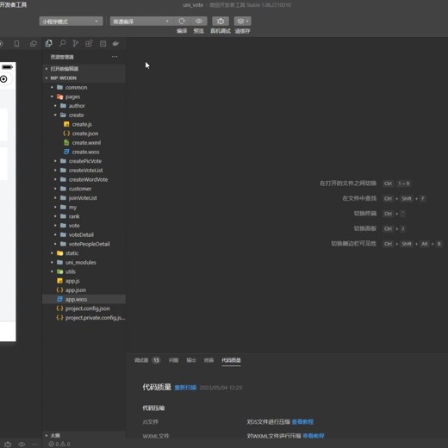Select the explorer files icon in sidebar

pos(48,43)
